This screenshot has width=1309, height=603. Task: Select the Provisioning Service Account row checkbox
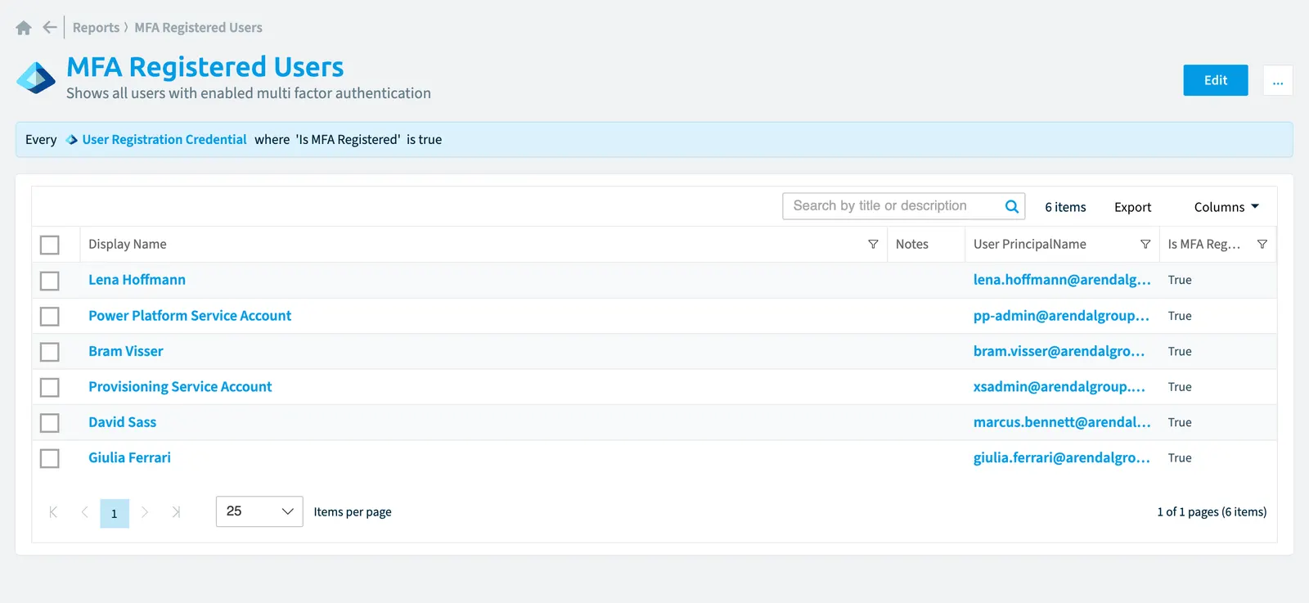click(x=50, y=387)
